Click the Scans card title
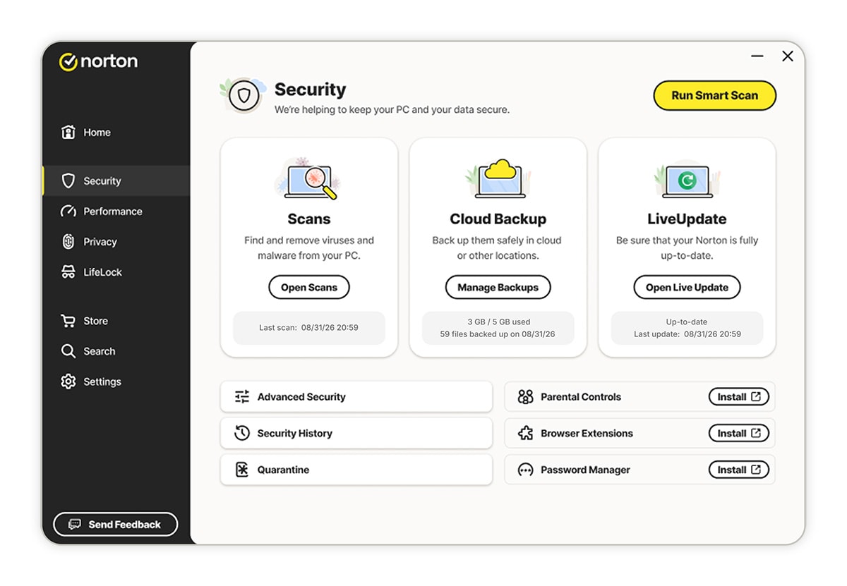Screen dimensions: 847x586 309,219
